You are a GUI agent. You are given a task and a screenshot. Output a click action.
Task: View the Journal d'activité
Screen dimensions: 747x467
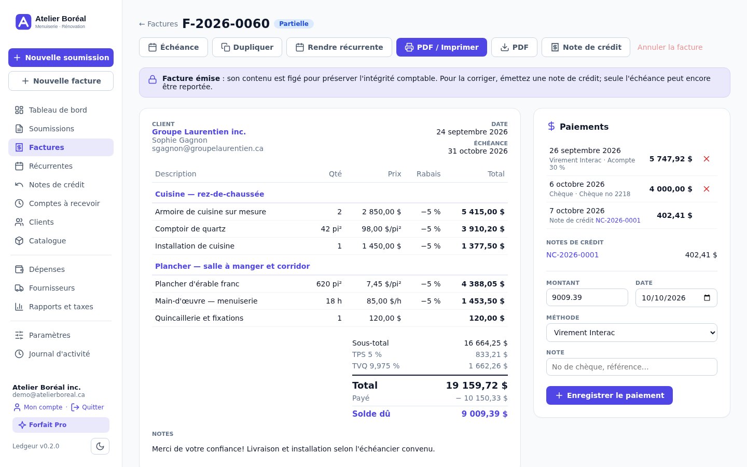tap(61, 354)
